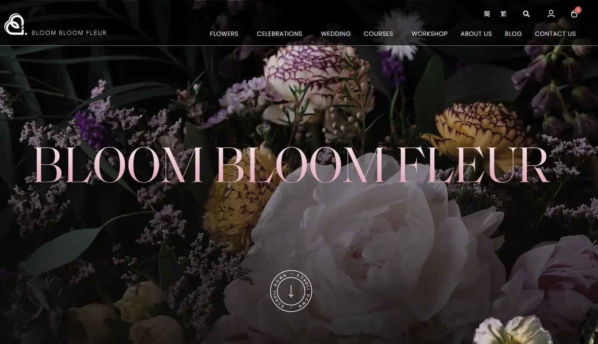Image resolution: width=598 pixels, height=344 pixels.
Task: Click the Bloom Bloom Fleur header wordmark
Action: pyautogui.click(x=69, y=32)
